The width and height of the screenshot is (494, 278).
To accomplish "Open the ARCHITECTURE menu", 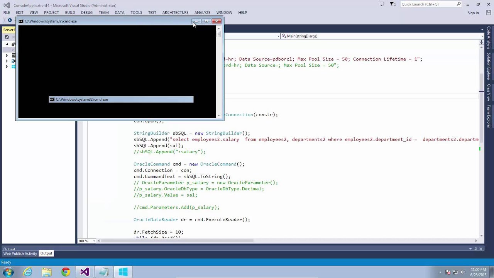I will (175, 12).
